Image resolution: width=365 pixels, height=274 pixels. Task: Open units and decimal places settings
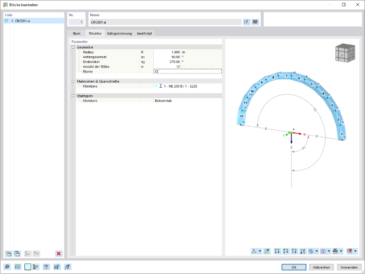[18, 267]
